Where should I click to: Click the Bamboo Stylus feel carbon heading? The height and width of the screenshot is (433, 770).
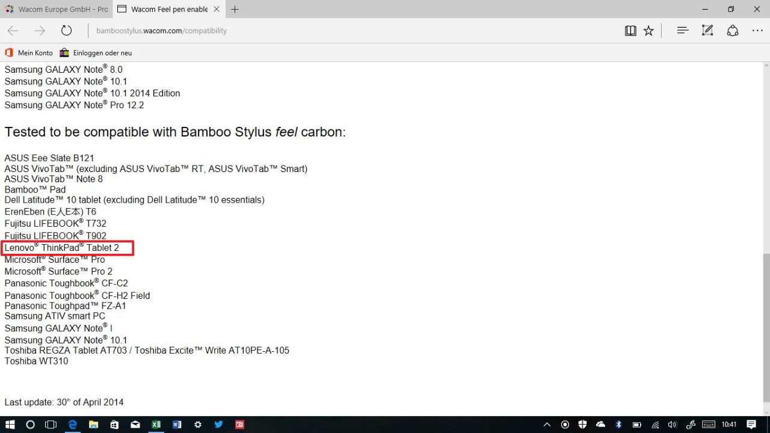pyautogui.click(x=175, y=132)
